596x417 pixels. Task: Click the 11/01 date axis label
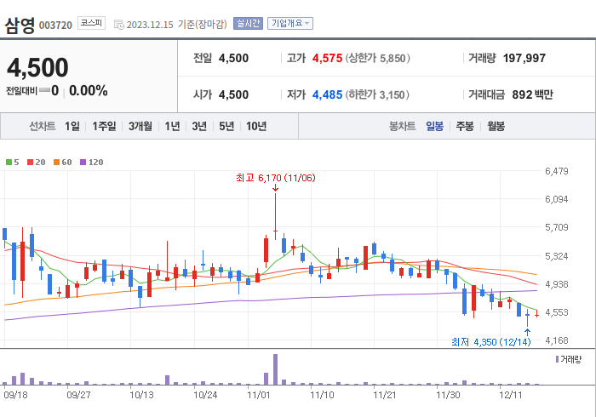[x=259, y=395]
